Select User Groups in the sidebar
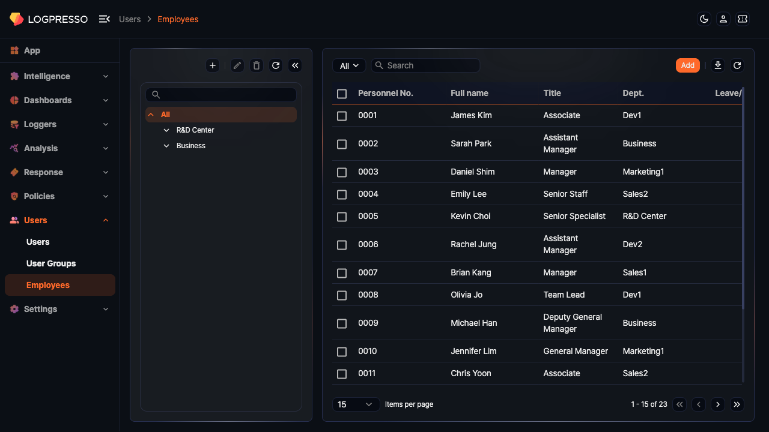This screenshot has width=769, height=432. tap(51, 263)
